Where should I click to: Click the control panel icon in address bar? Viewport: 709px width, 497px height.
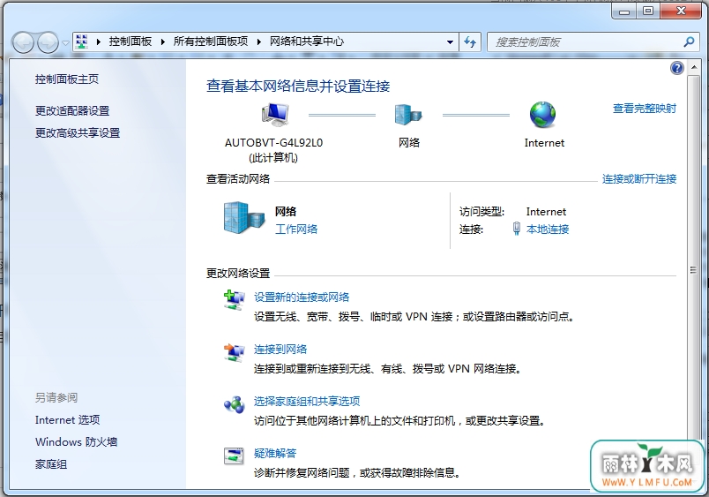pyautogui.click(x=82, y=41)
